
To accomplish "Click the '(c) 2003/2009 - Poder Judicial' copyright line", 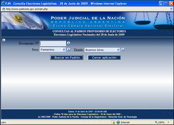I will pos(87,117).
